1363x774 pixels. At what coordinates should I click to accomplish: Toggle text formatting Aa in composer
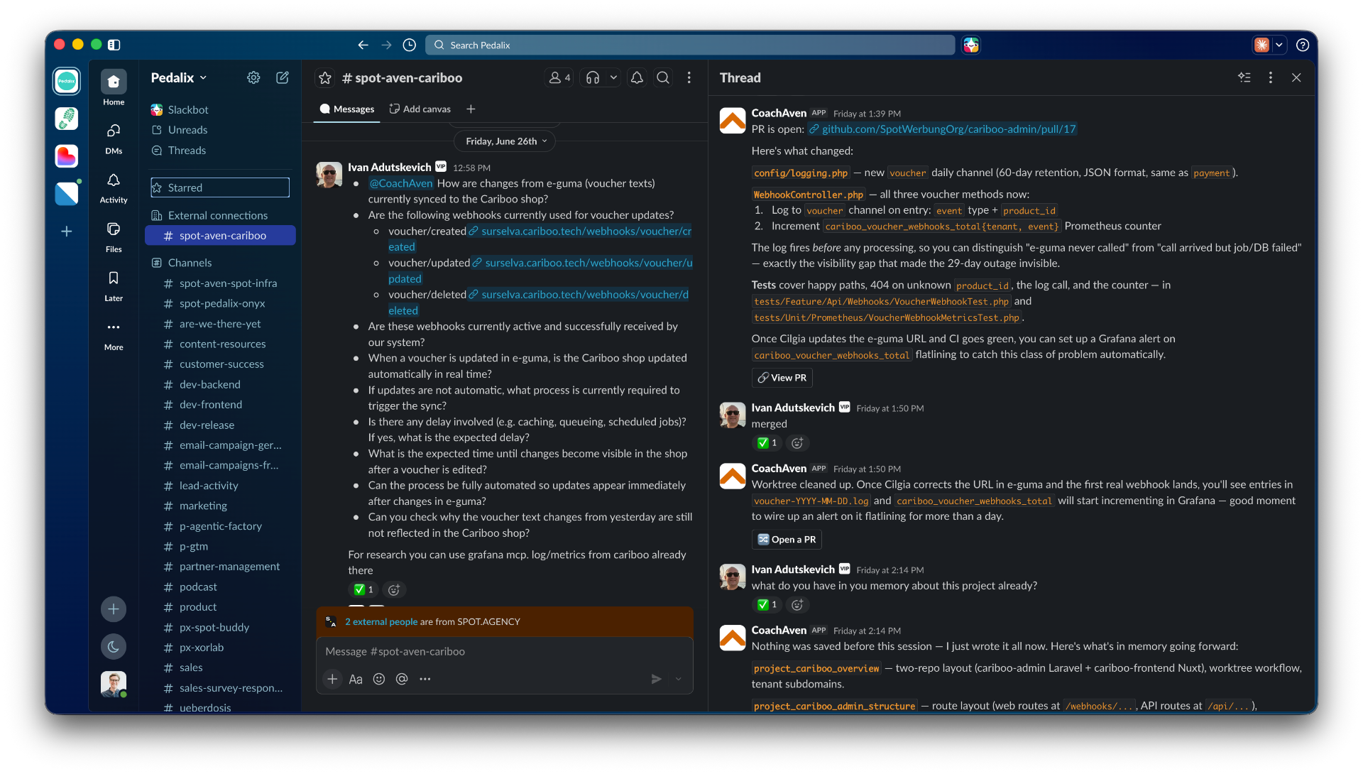356,680
